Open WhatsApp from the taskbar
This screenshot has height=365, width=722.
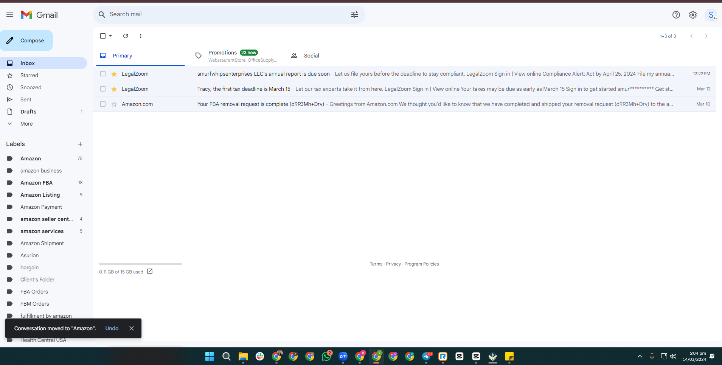[326, 356]
